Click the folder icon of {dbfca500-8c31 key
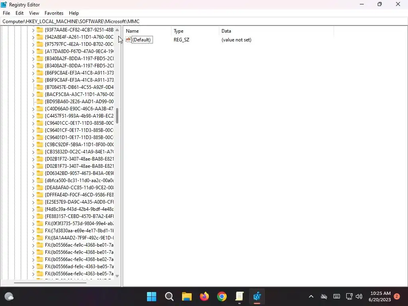 tap(39, 180)
